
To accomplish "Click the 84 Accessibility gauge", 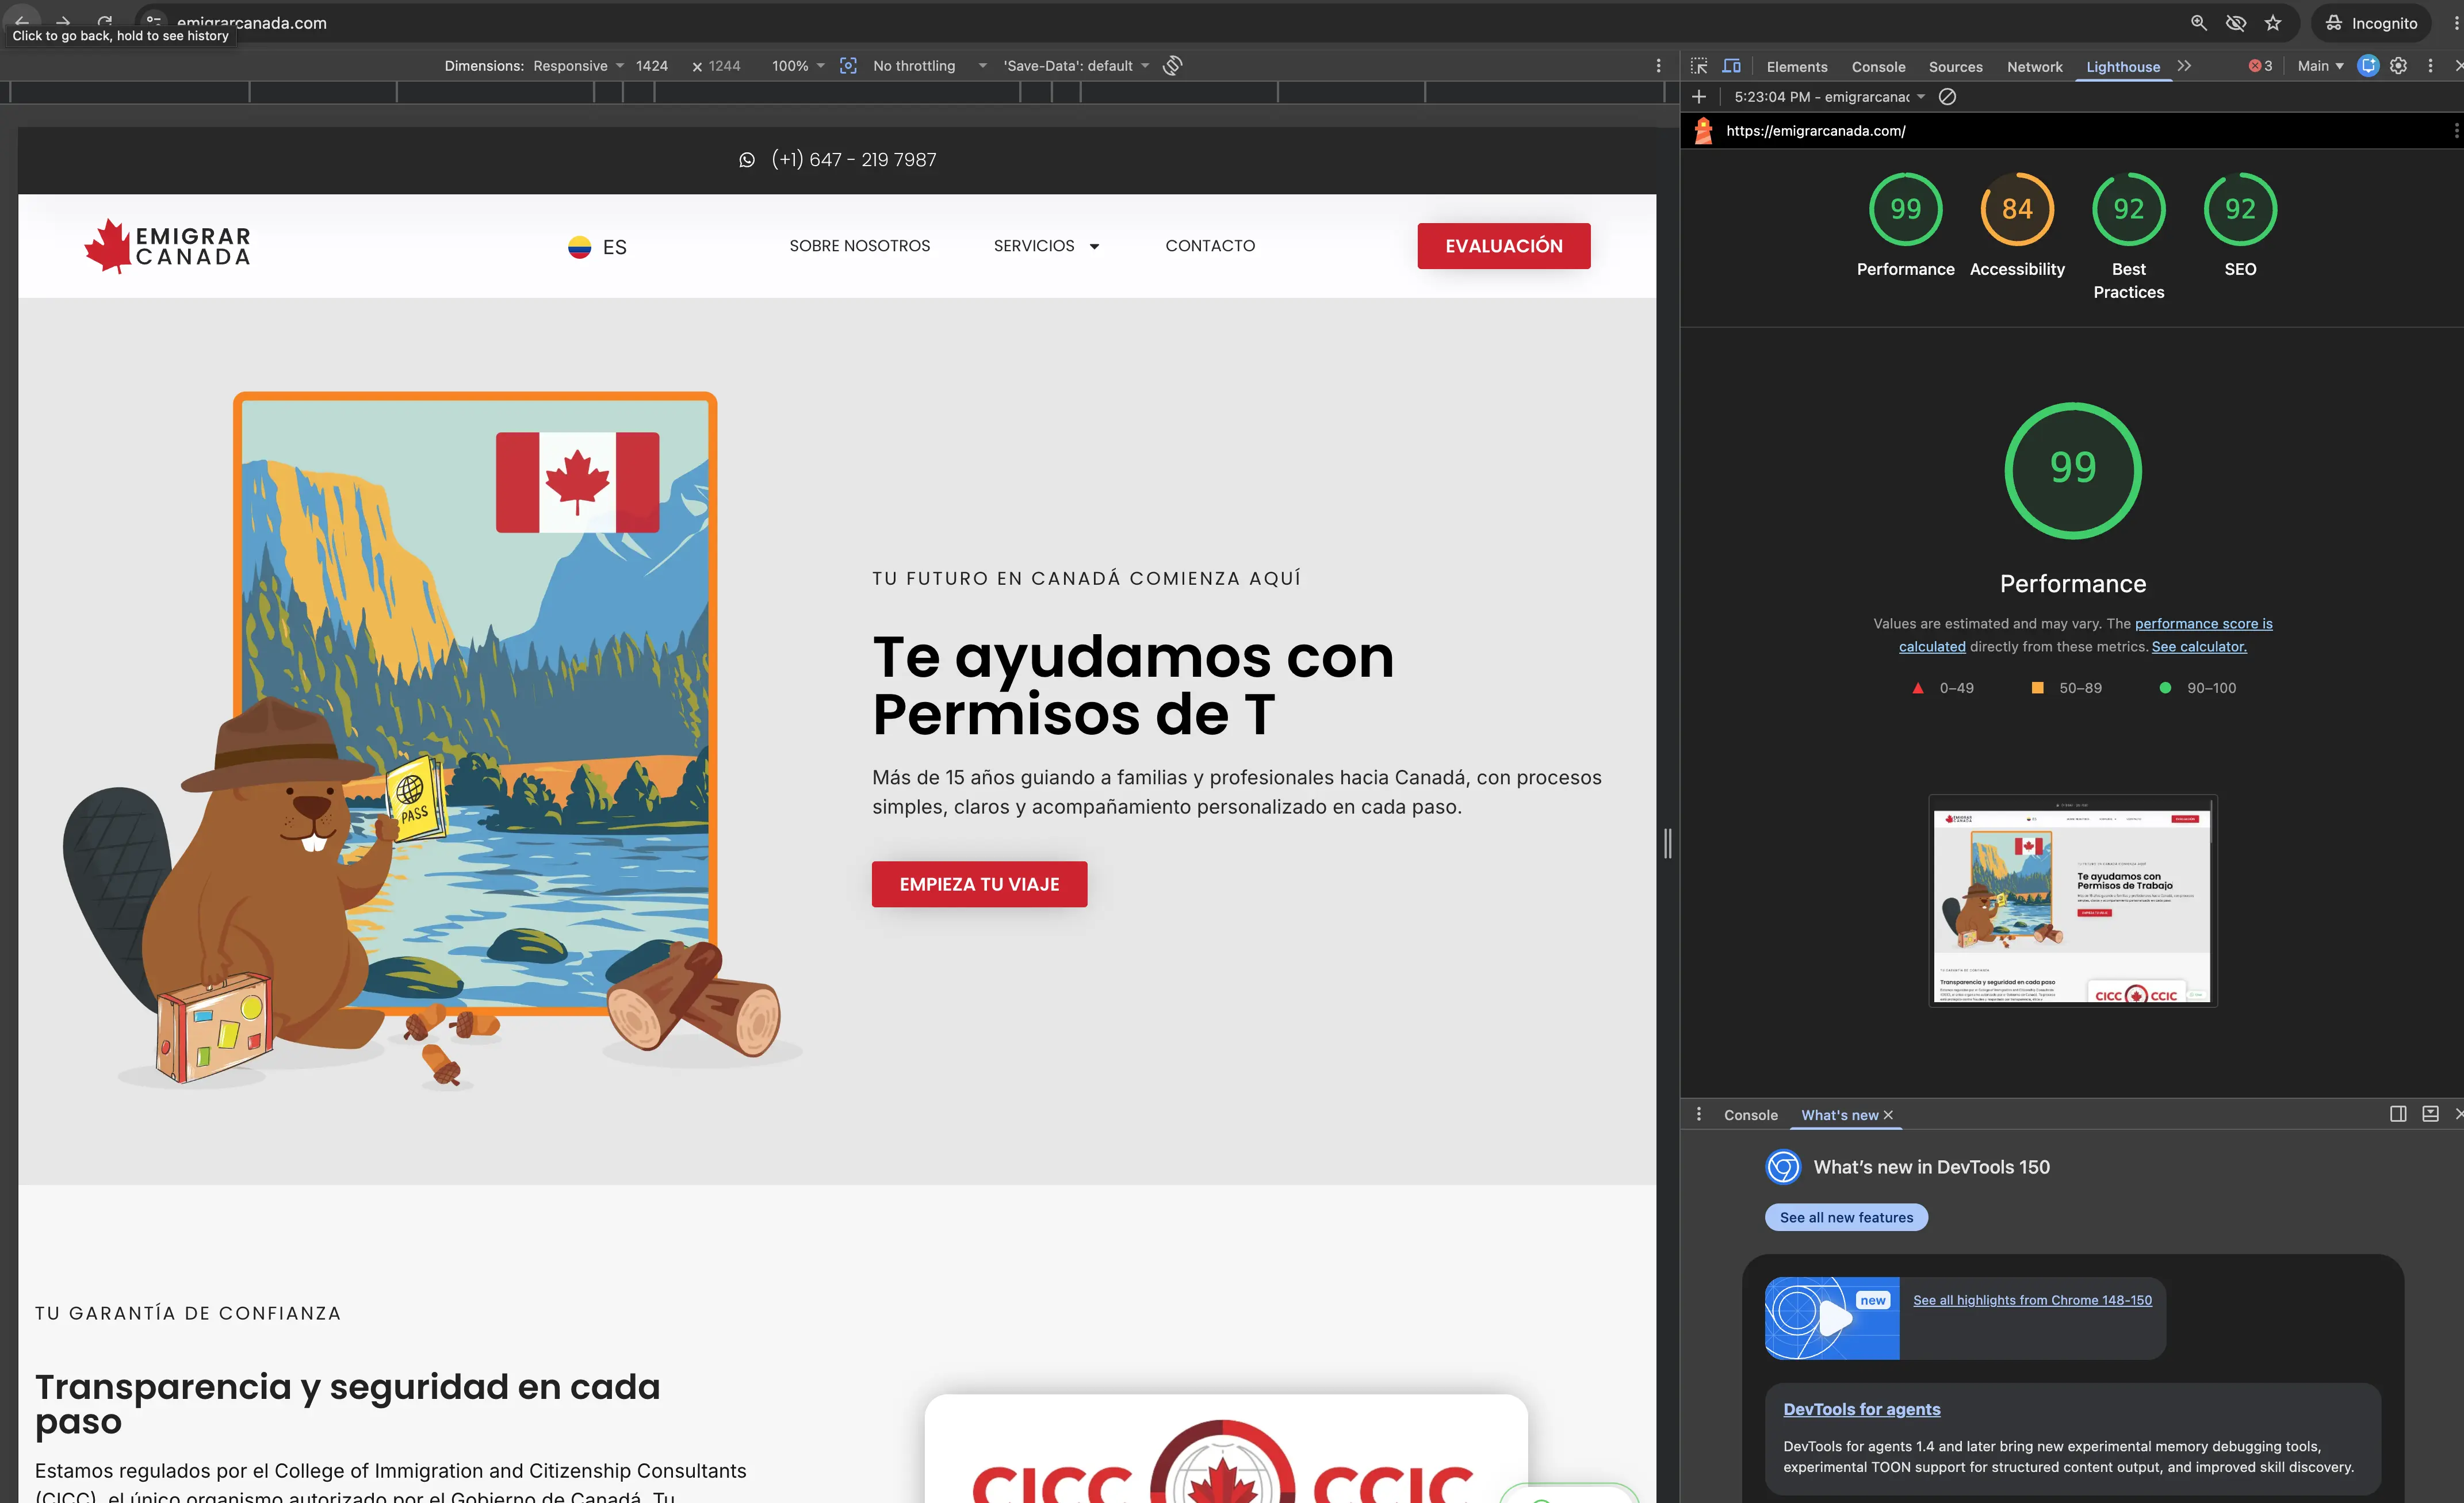I will point(2017,209).
